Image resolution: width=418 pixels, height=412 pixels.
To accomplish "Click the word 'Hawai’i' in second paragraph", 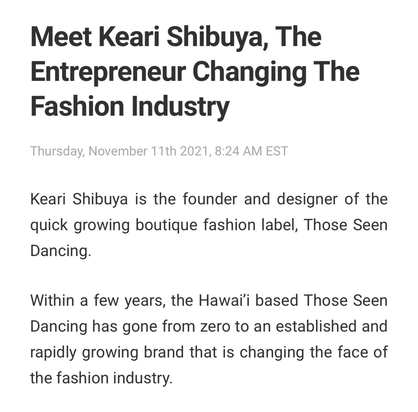I will [x=224, y=301].
